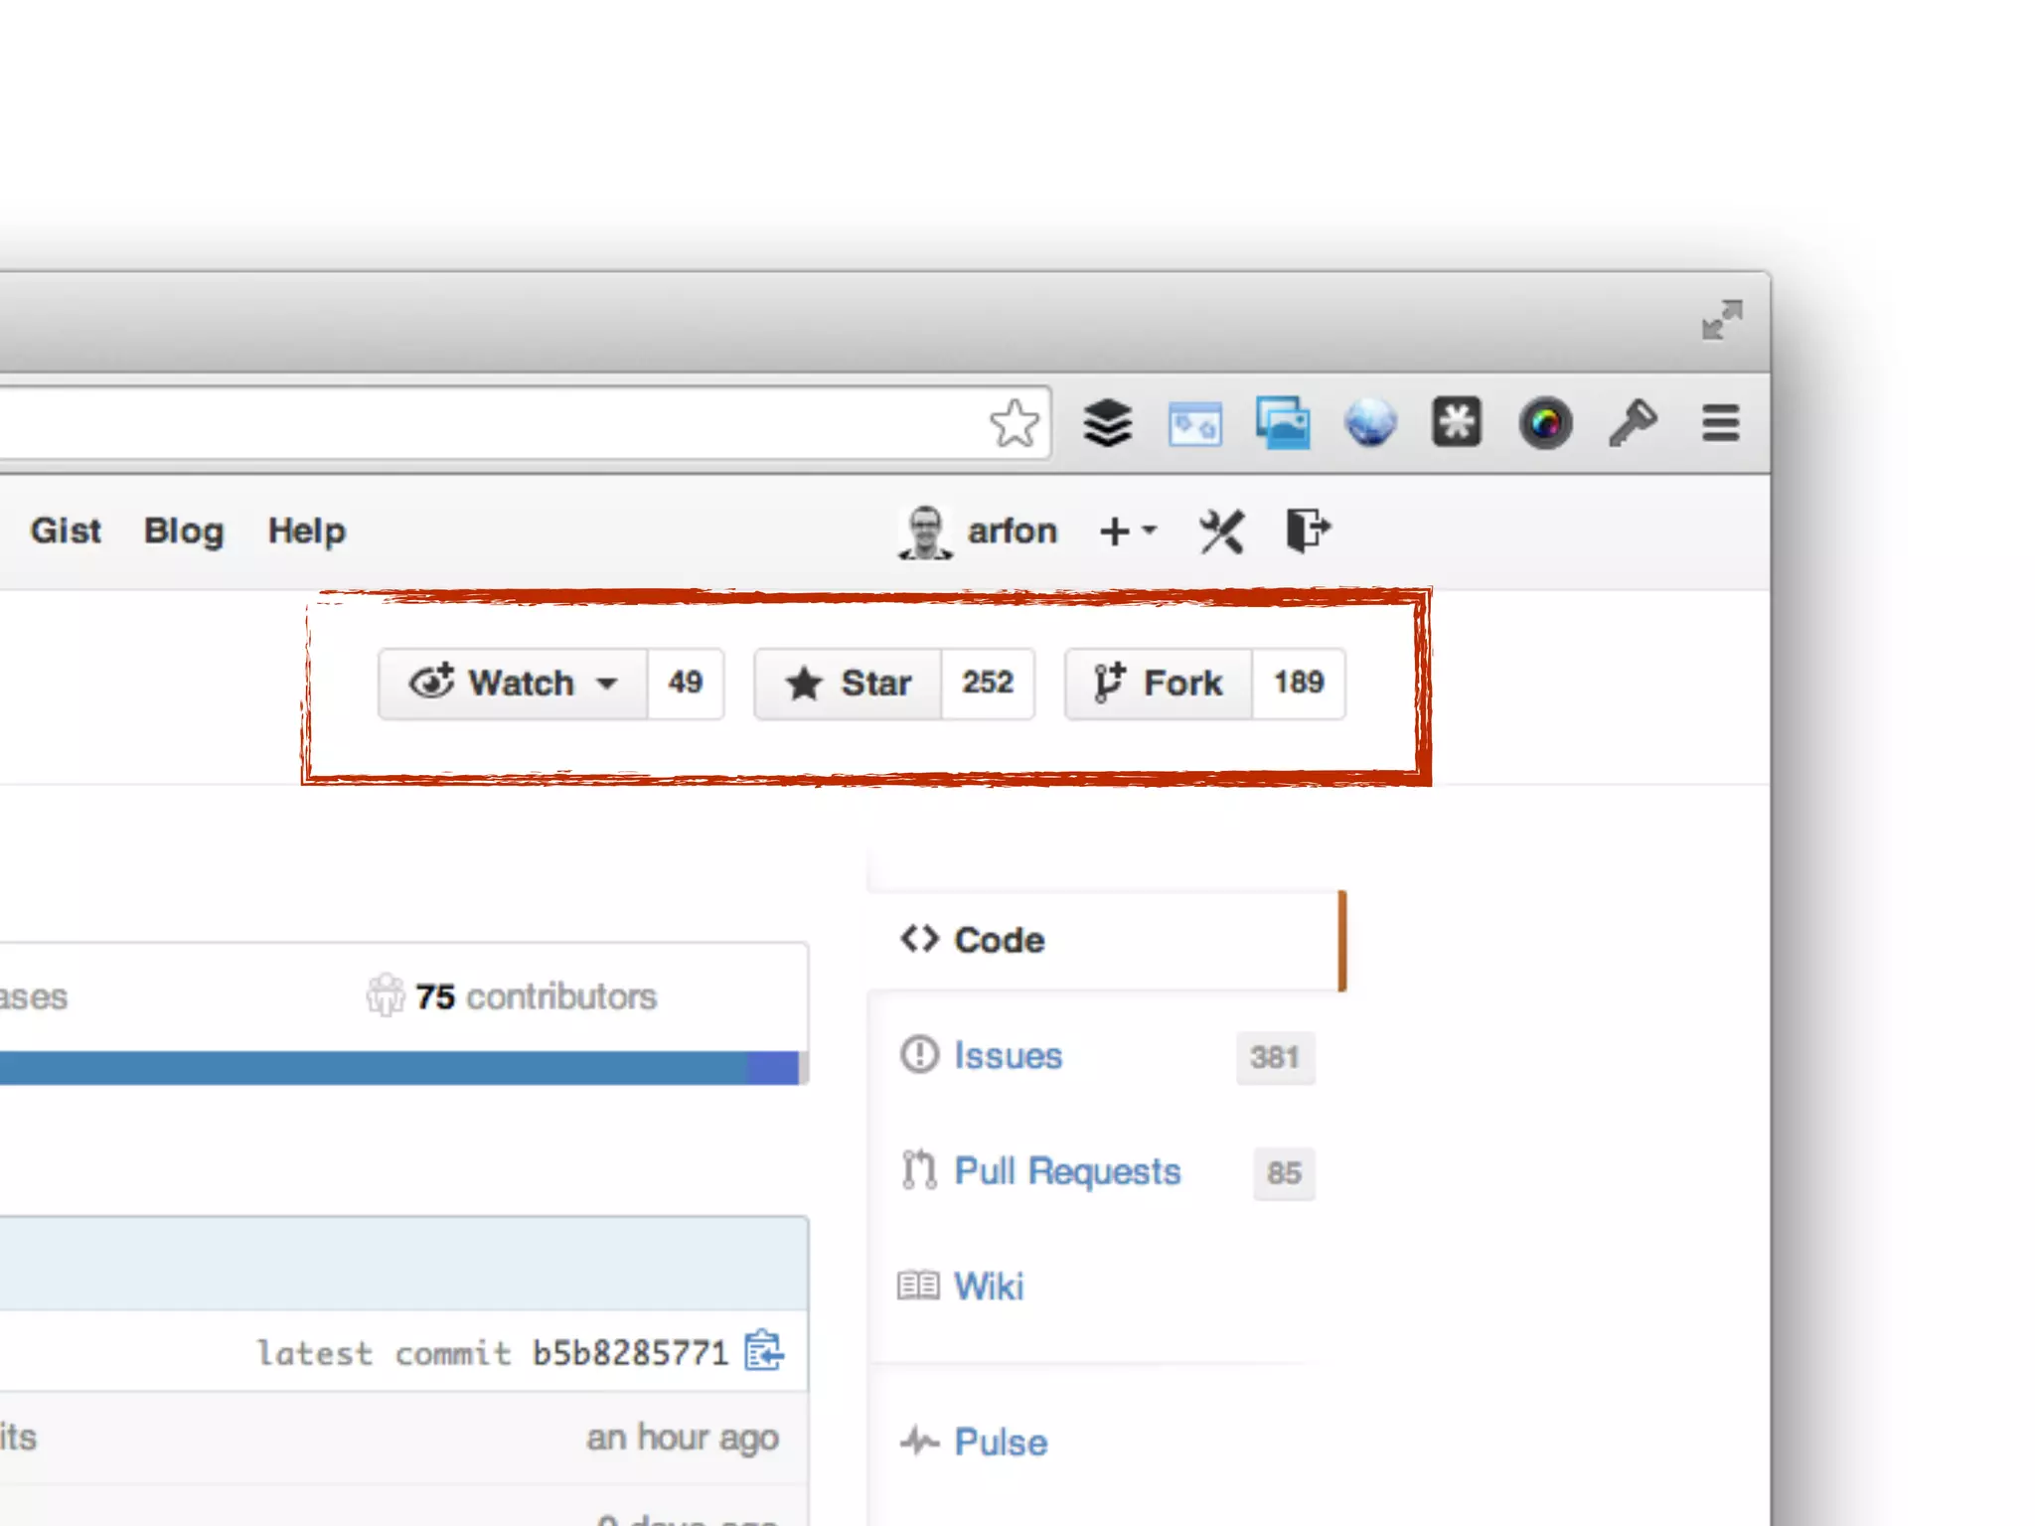Click the sign out icon

click(x=1307, y=530)
